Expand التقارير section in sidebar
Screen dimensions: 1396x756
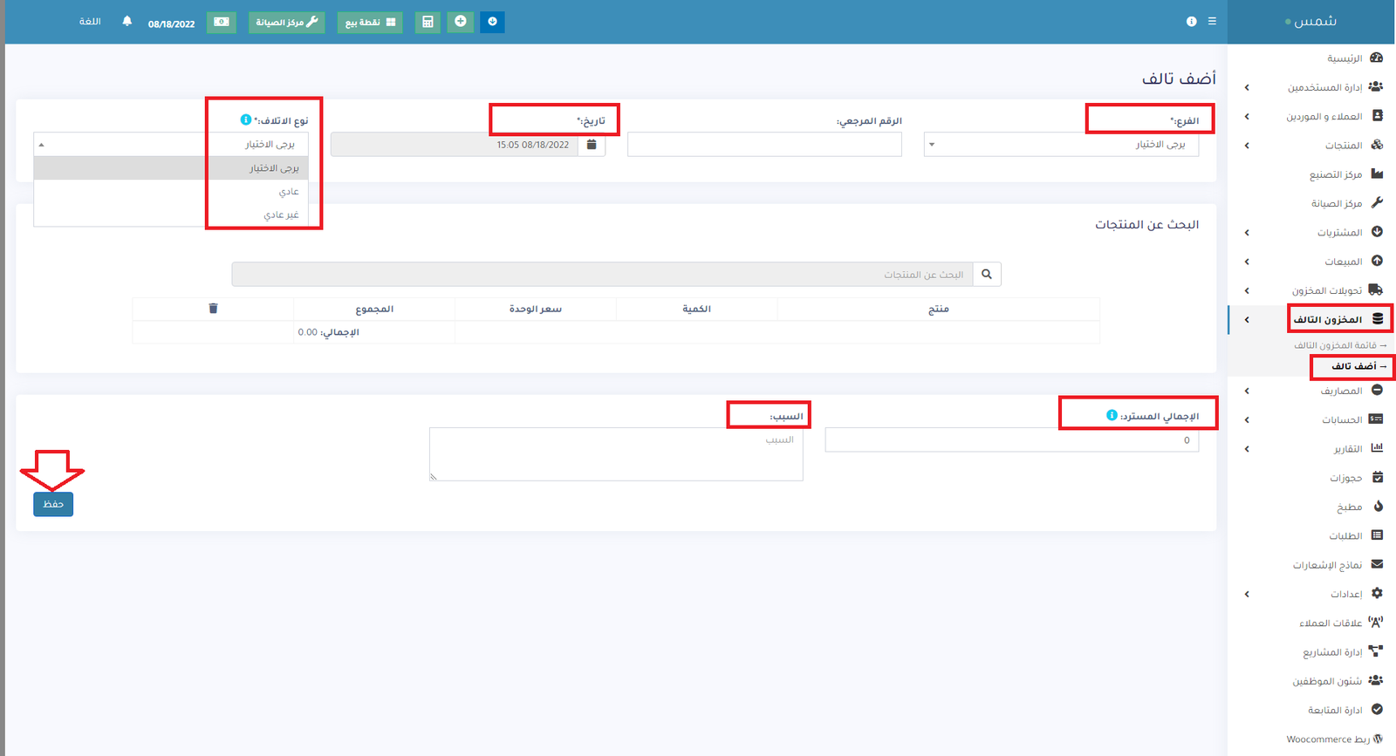[1347, 449]
